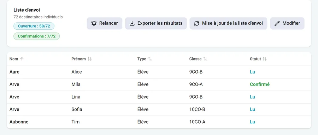Screen dimensions: 318x135
Task: Click the Liste d'envoi heading
Action: coord(27,10)
